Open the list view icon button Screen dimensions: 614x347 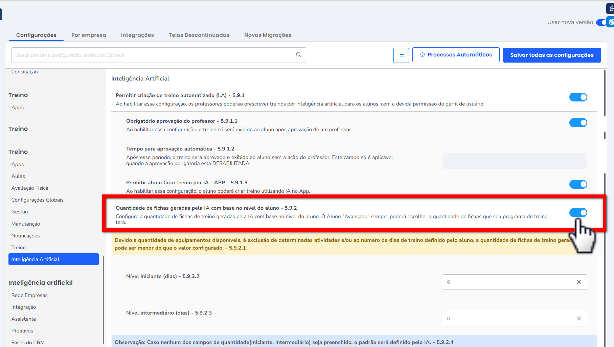tap(401, 55)
